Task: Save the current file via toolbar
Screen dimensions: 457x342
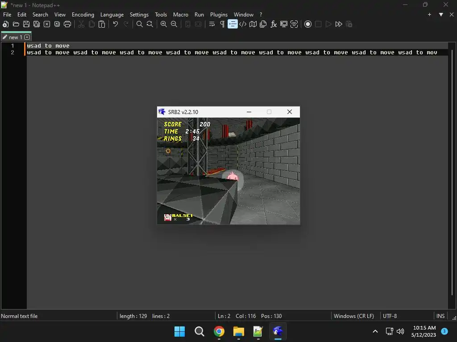Action: [x=26, y=24]
